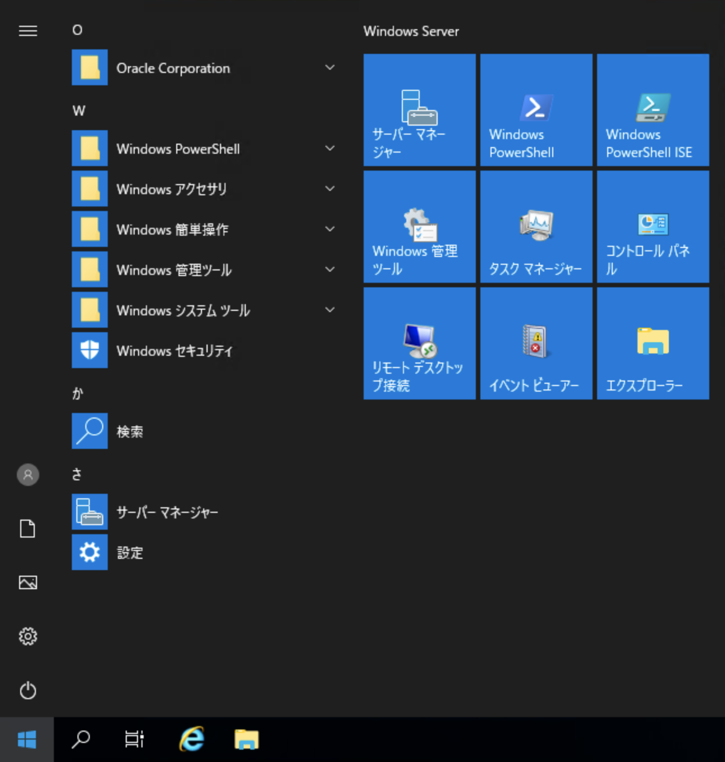This screenshot has width=725, height=762.
Task: Expand the Oracle Corporation chevron
Action: pos(330,67)
